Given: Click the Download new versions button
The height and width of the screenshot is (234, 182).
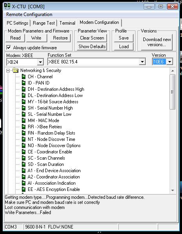Looking at the screenshot, I should tap(157, 42).
